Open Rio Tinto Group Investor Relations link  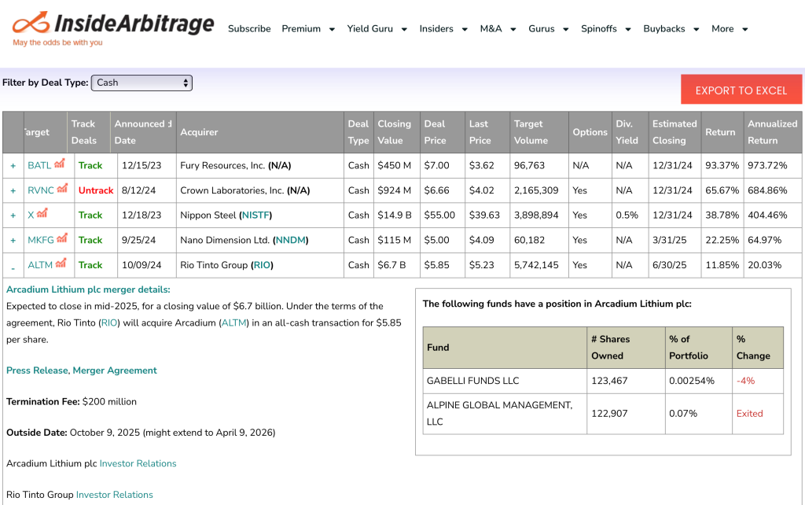[x=115, y=495]
